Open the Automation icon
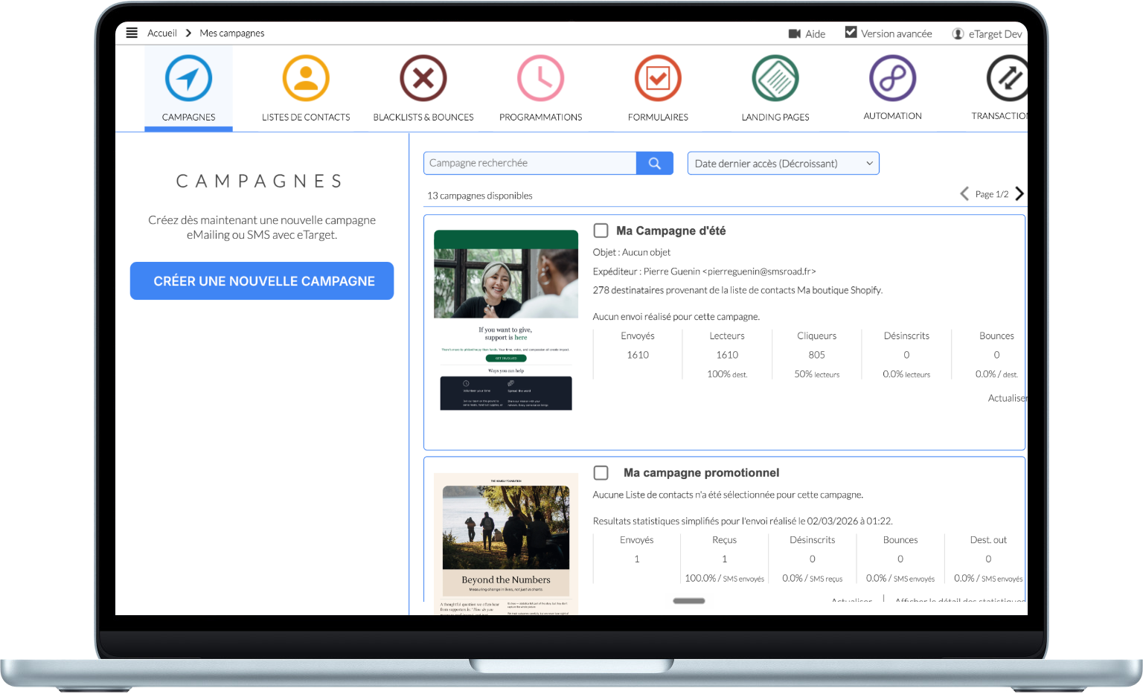 point(893,78)
